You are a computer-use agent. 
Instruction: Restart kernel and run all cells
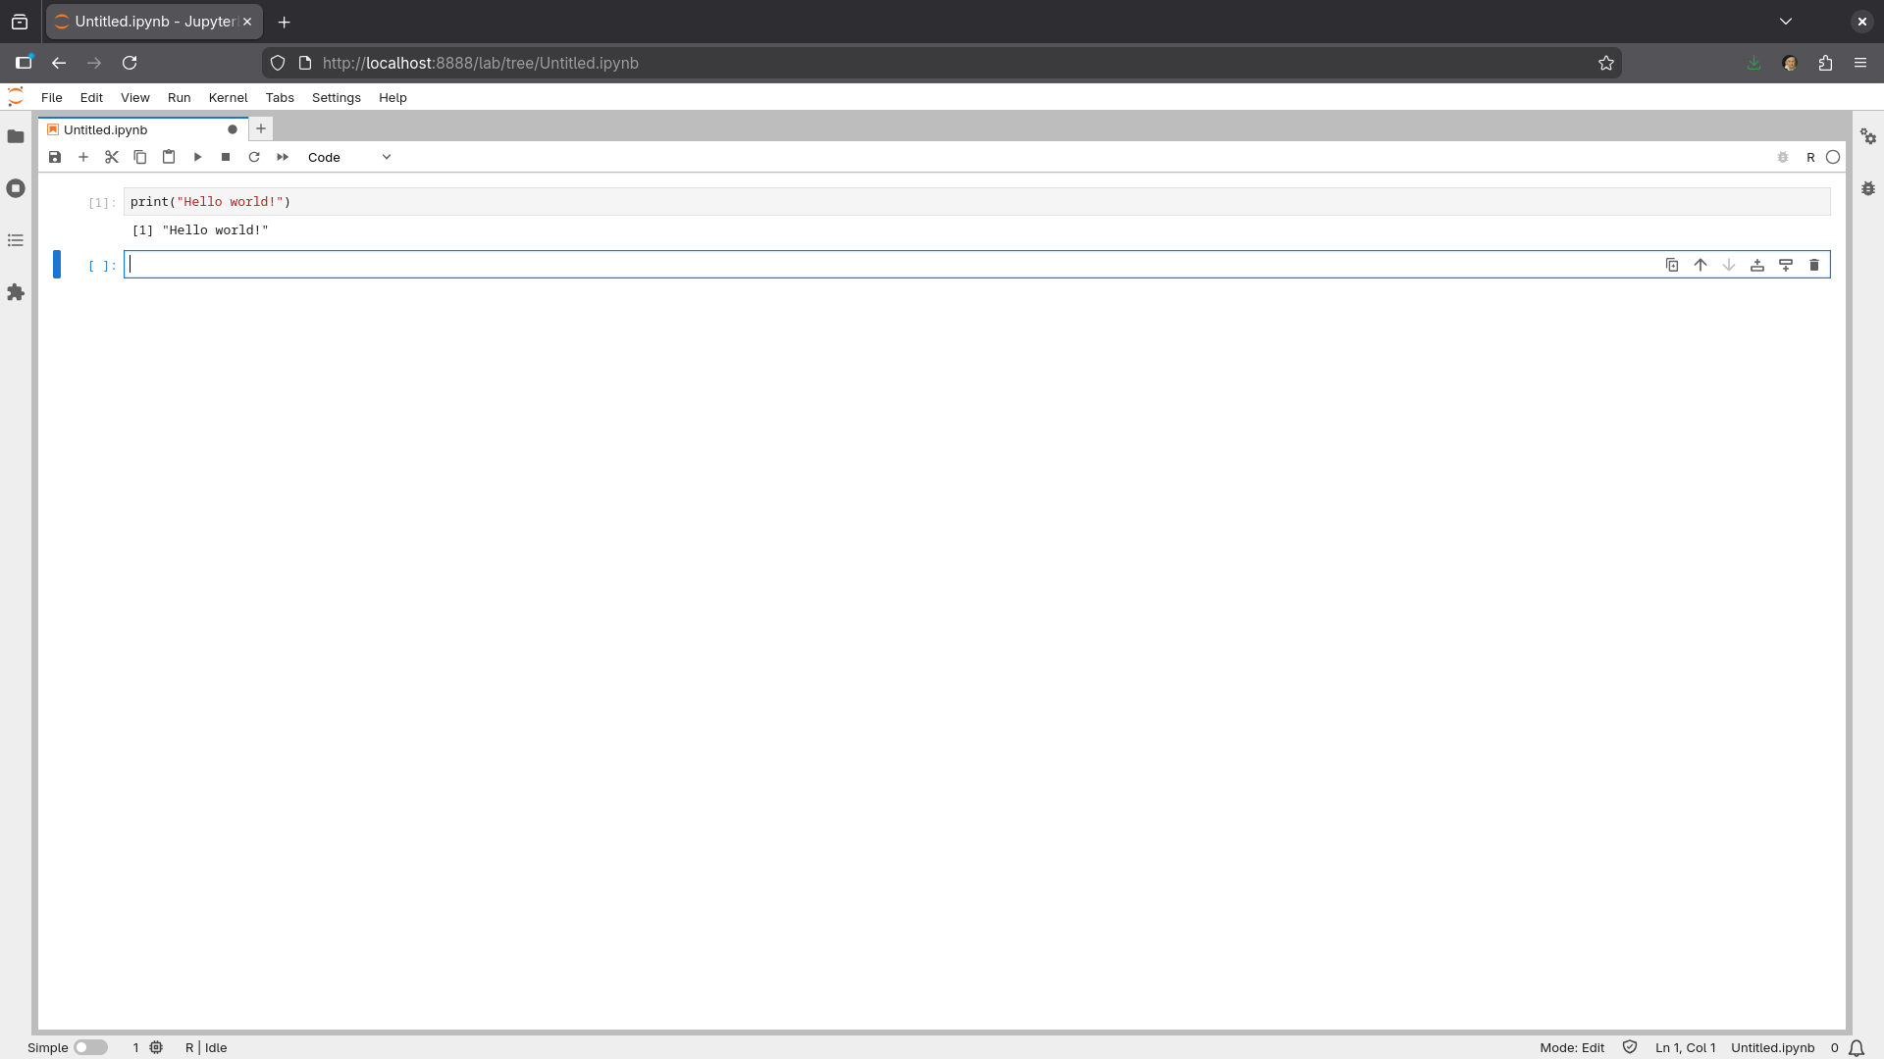pos(283,157)
